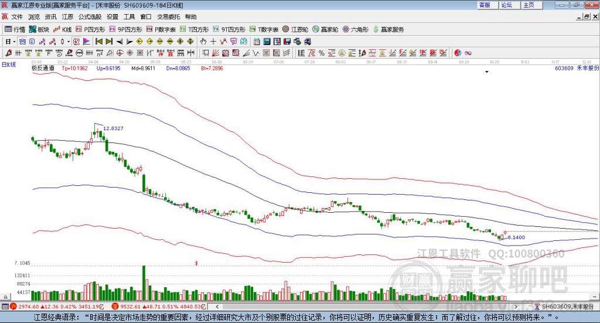The image size is (600, 323).
Task: Open the 江恩轮 Gann wheel tool
Action: coord(295,29)
